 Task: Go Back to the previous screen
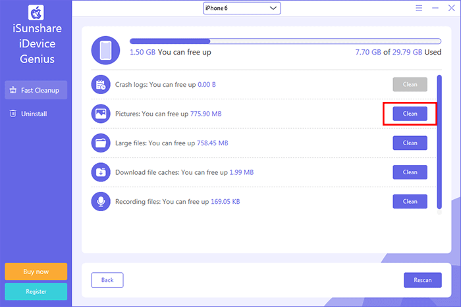pyautogui.click(x=107, y=280)
